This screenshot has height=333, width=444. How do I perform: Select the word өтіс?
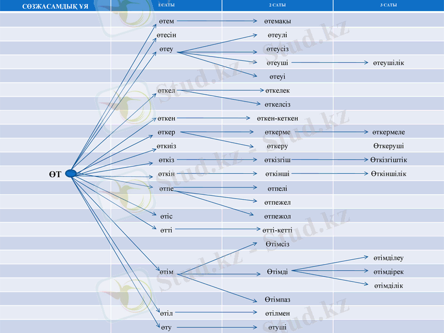pos(166,216)
